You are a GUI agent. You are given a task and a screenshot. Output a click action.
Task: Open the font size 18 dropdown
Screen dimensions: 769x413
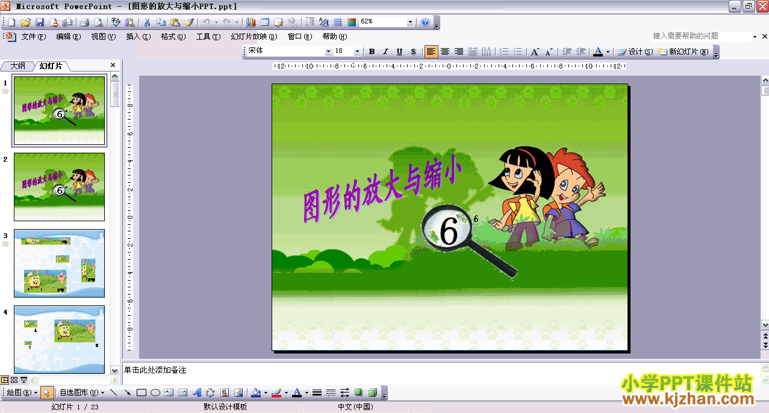[x=357, y=51]
